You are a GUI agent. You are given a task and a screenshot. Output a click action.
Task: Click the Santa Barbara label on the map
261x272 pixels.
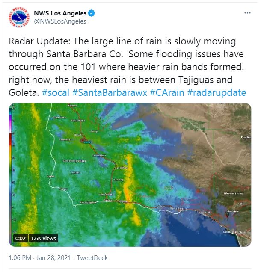pyautogui.click(x=178, y=208)
